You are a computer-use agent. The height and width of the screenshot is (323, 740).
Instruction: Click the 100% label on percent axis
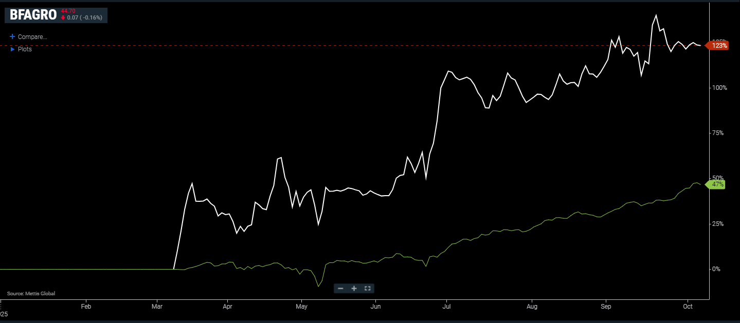719,88
